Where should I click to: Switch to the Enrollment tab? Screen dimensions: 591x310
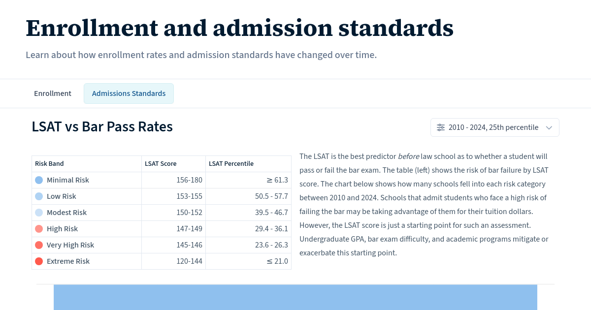coord(53,93)
